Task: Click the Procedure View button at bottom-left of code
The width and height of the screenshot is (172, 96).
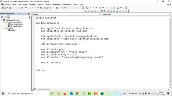Action: click(x=33, y=89)
